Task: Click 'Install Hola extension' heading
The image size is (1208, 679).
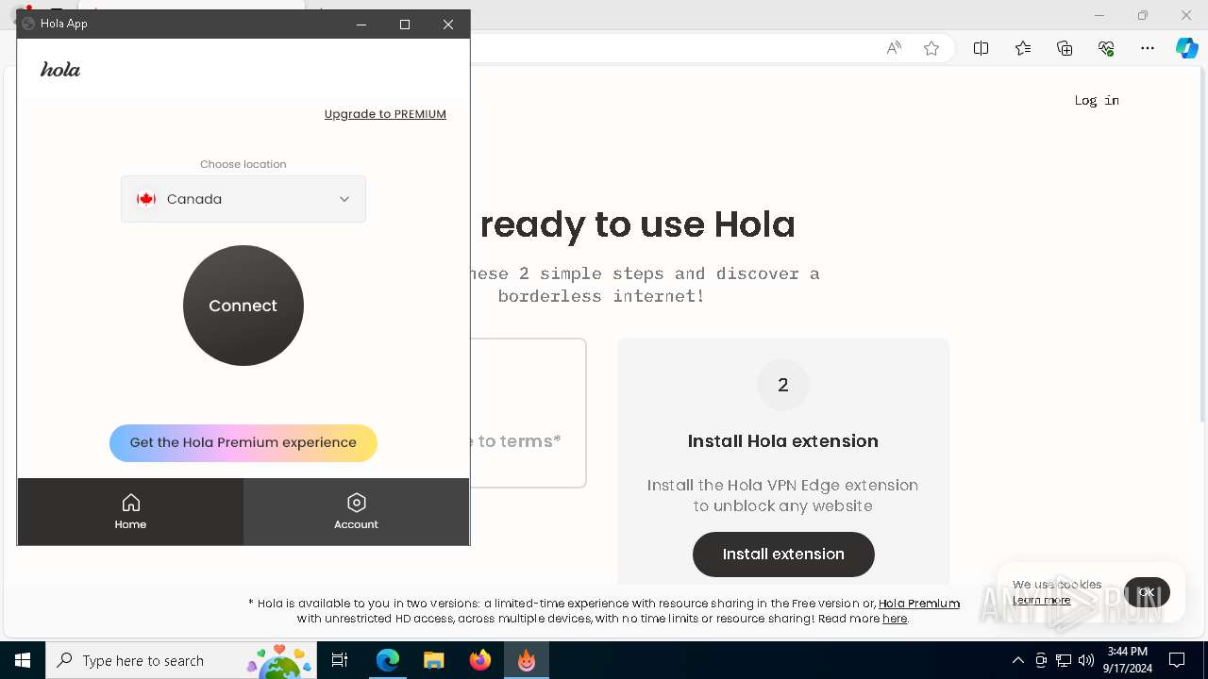Action: point(783,441)
